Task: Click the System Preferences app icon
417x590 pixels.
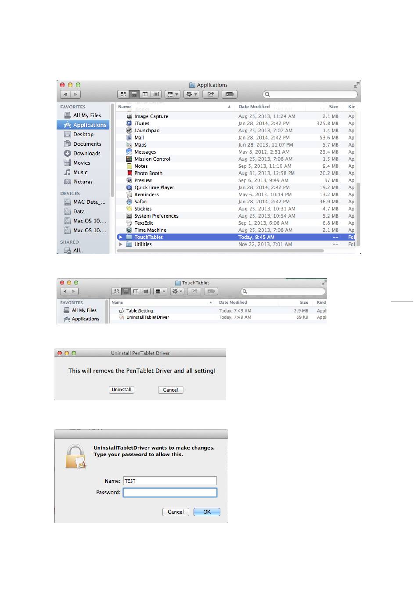Action: (129, 216)
